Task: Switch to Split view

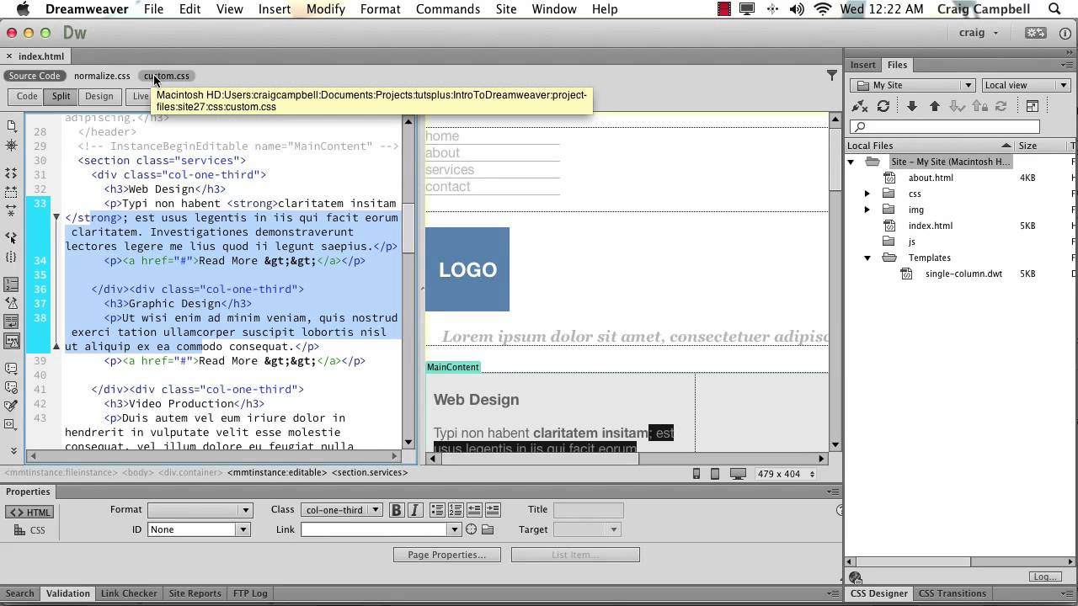Action: click(x=61, y=97)
